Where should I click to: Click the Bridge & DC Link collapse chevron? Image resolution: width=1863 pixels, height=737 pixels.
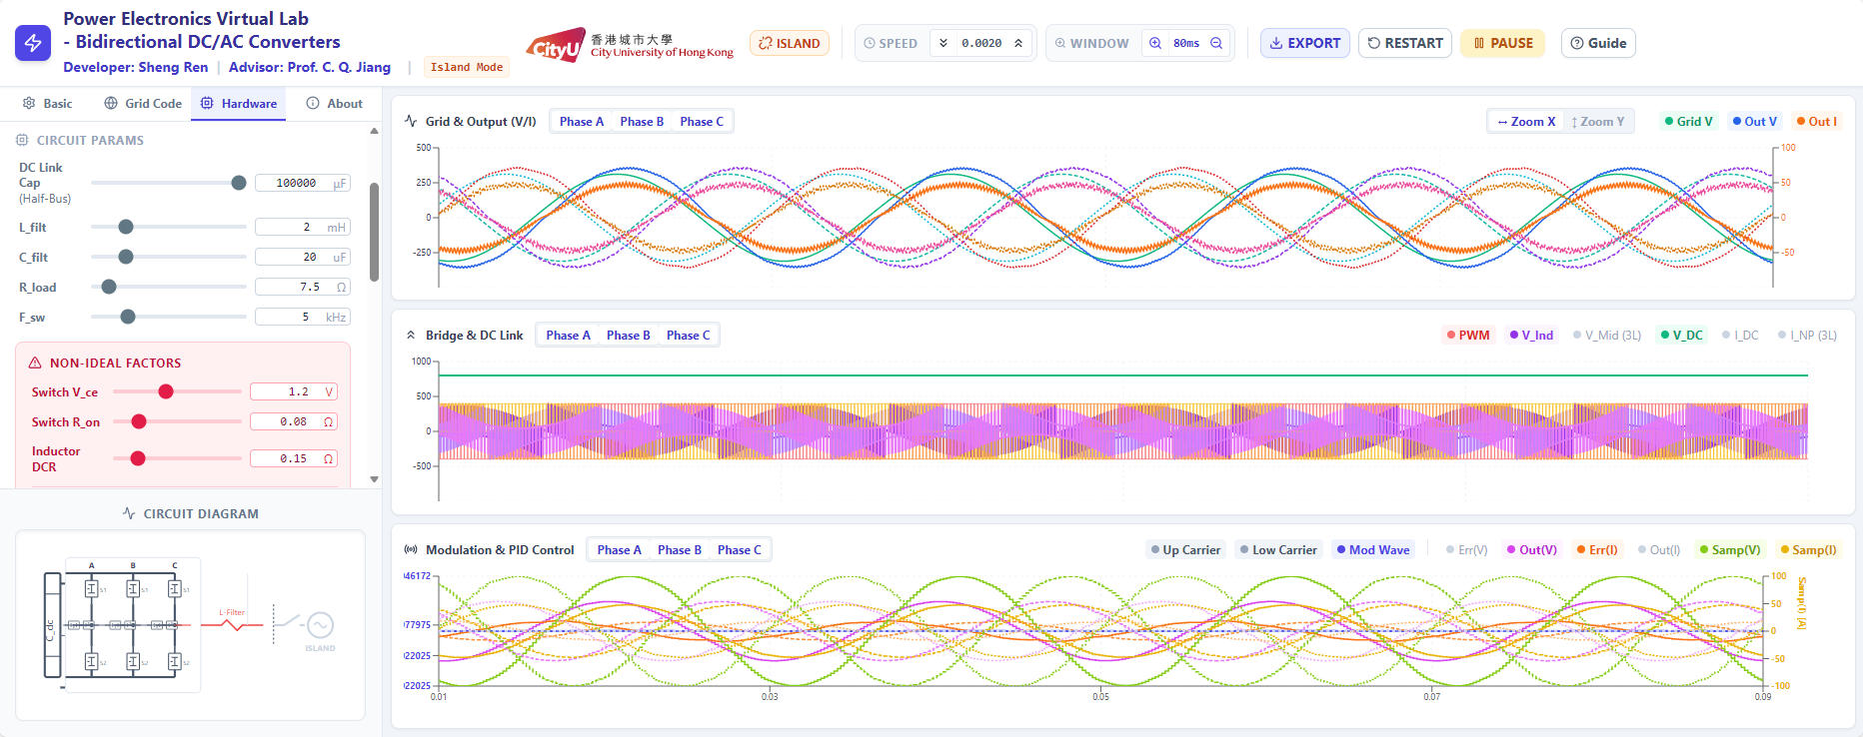pyautogui.click(x=411, y=336)
